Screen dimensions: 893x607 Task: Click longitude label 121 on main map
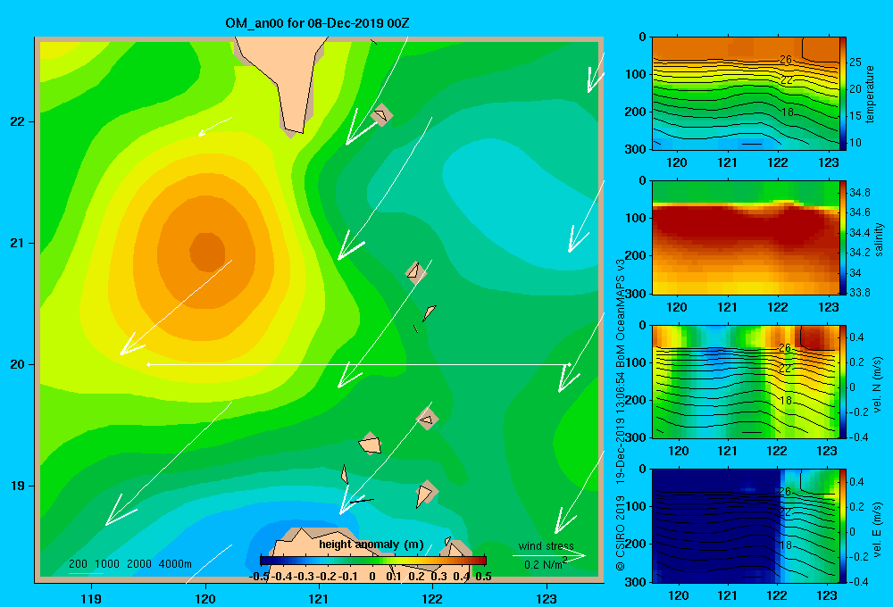click(319, 598)
